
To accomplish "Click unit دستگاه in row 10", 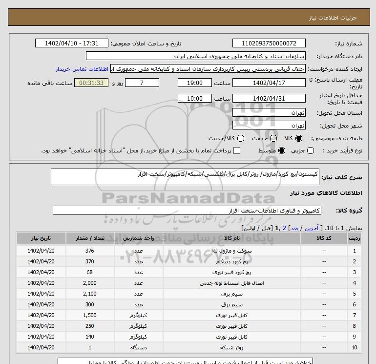I will [x=138, y=348].
